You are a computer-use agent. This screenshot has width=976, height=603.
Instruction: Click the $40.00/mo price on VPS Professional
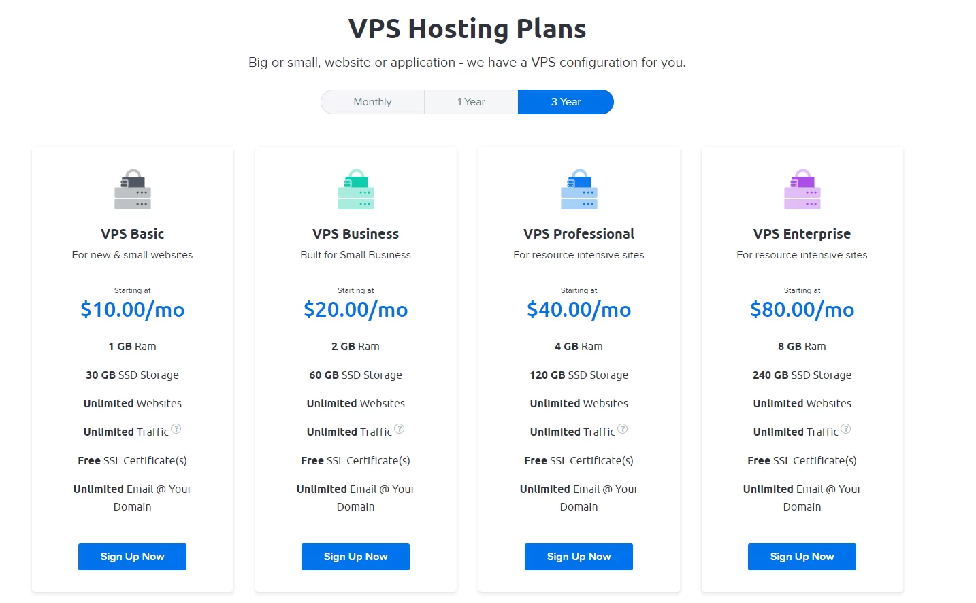579,310
